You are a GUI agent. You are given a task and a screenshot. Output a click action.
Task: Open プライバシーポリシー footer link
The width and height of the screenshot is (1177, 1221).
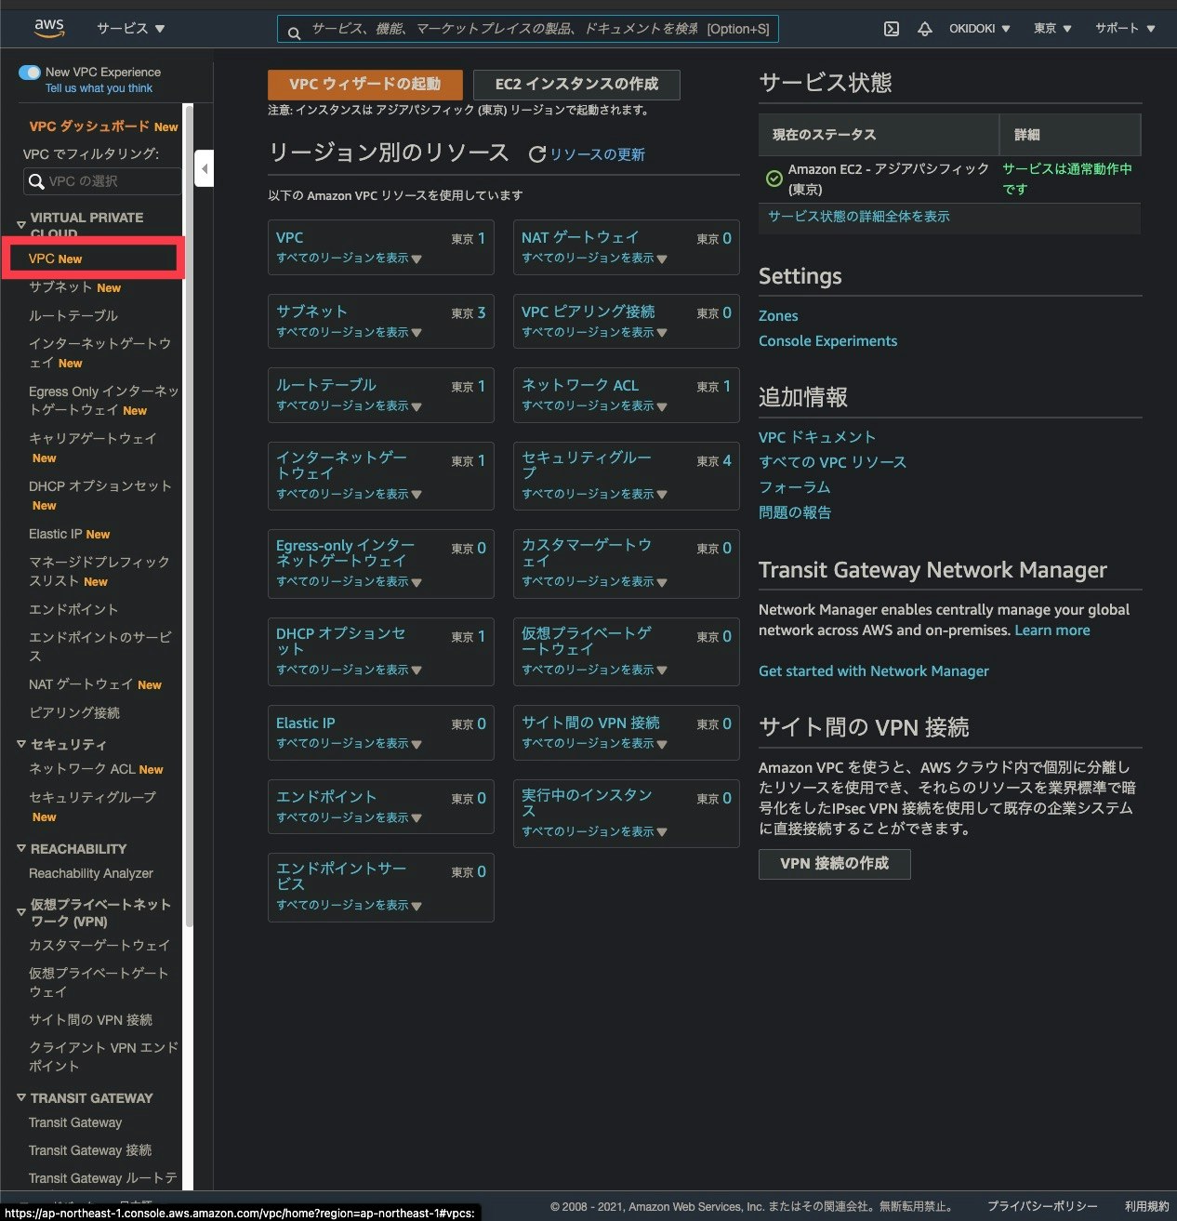1042,1205
